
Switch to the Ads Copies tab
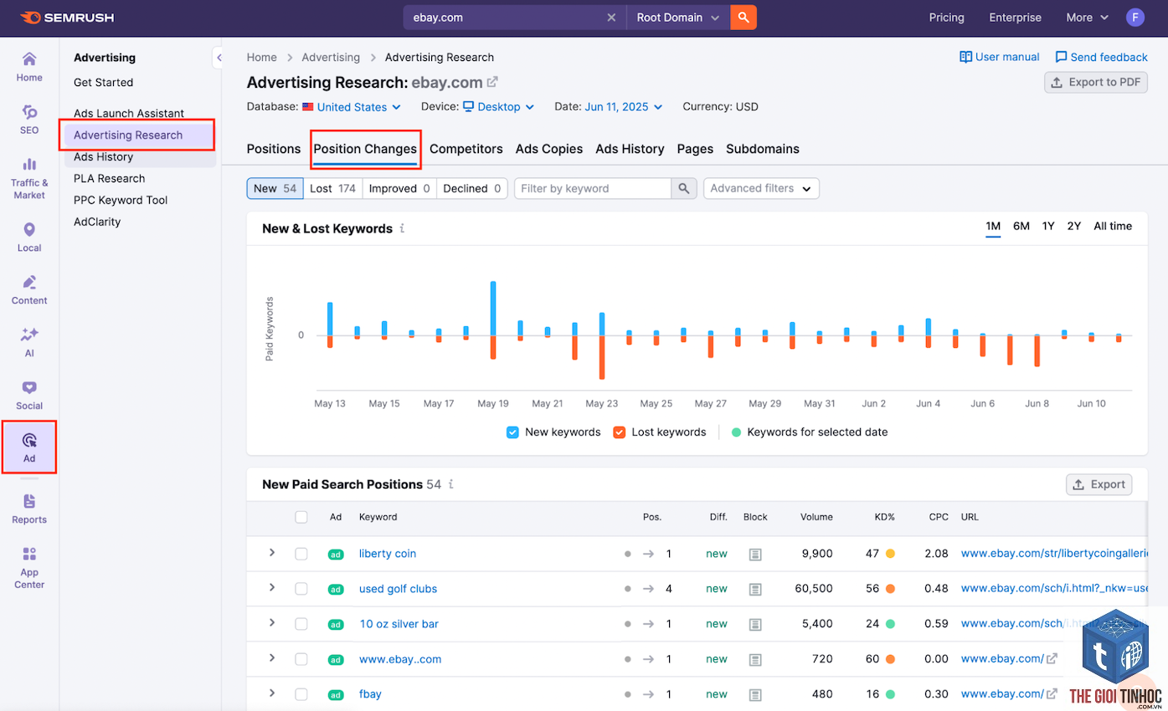(549, 149)
